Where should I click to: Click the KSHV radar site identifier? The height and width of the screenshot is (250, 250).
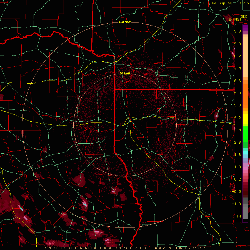(161, 248)
